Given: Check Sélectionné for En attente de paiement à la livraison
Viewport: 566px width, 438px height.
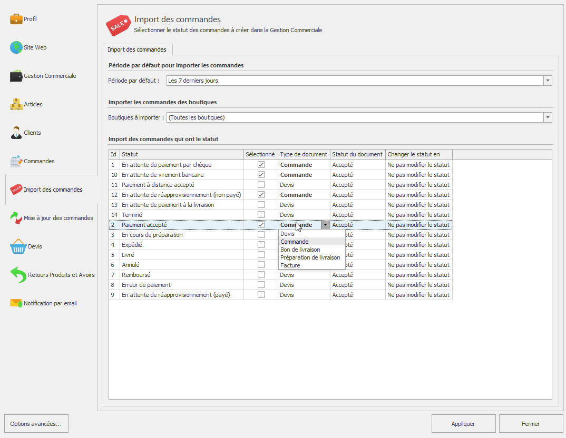Looking at the screenshot, I should pyautogui.click(x=261, y=204).
